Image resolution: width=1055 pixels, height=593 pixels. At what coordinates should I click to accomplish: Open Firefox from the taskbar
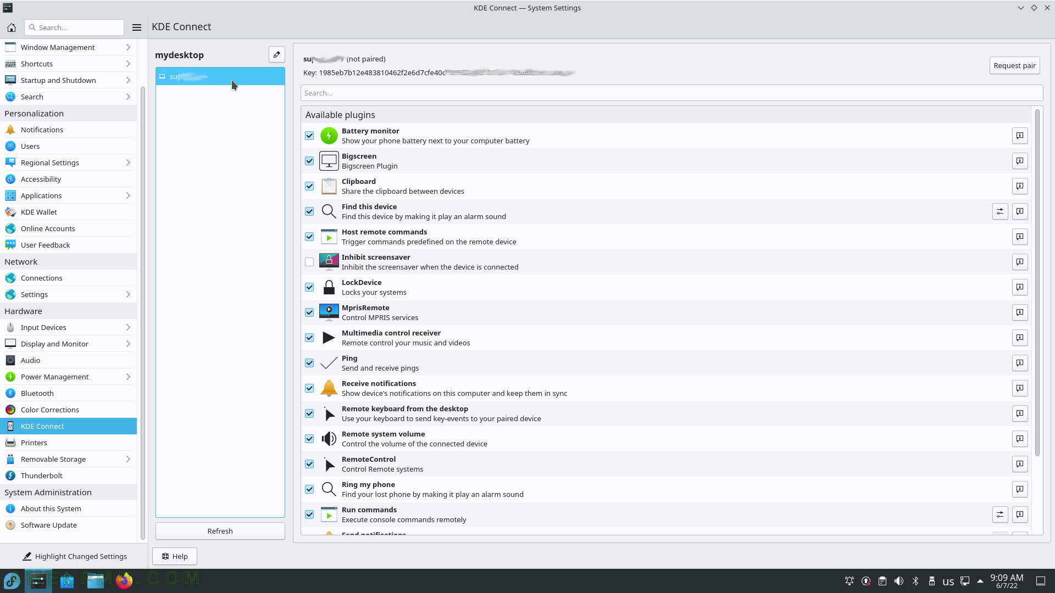[x=124, y=580]
